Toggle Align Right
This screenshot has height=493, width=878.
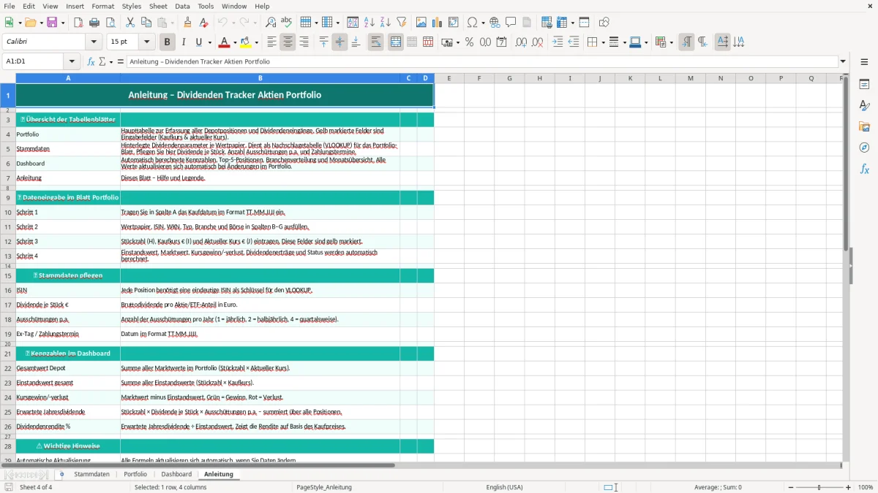click(x=304, y=42)
